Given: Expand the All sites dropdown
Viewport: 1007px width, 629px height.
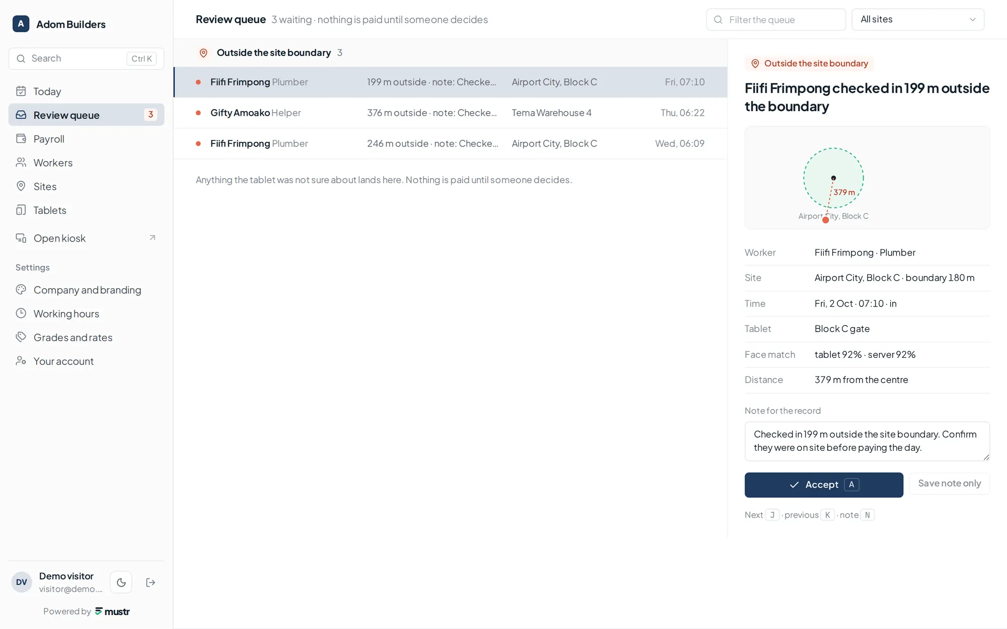Looking at the screenshot, I should 918,20.
